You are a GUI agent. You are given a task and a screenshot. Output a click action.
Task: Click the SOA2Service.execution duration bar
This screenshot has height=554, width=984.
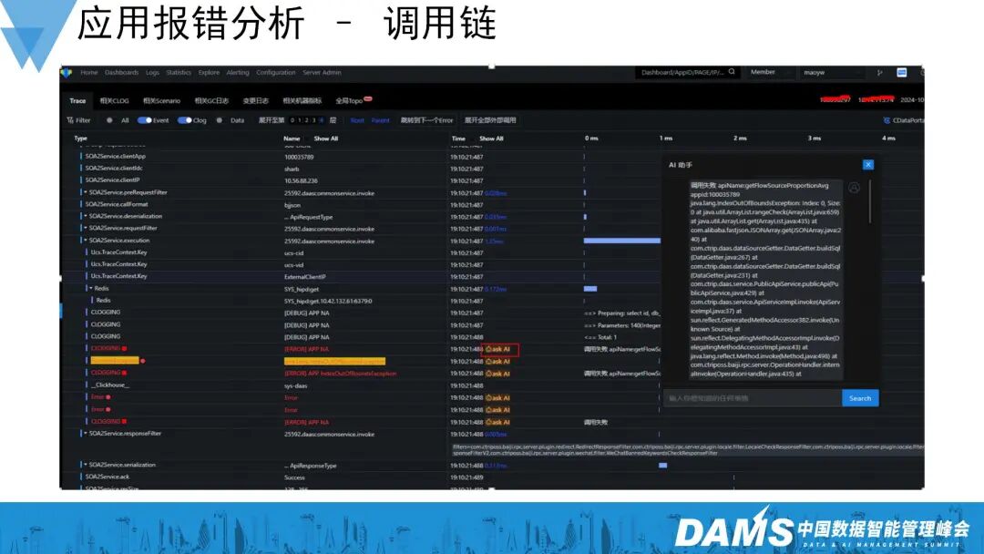coord(622,241)
